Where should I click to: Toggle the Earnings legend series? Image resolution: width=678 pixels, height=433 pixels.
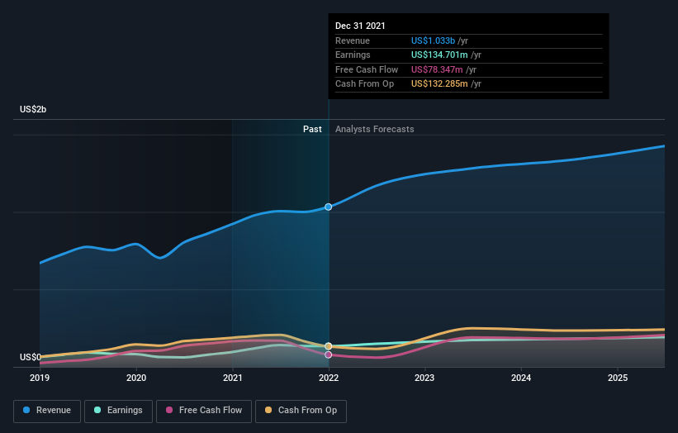tap(118, 411)
